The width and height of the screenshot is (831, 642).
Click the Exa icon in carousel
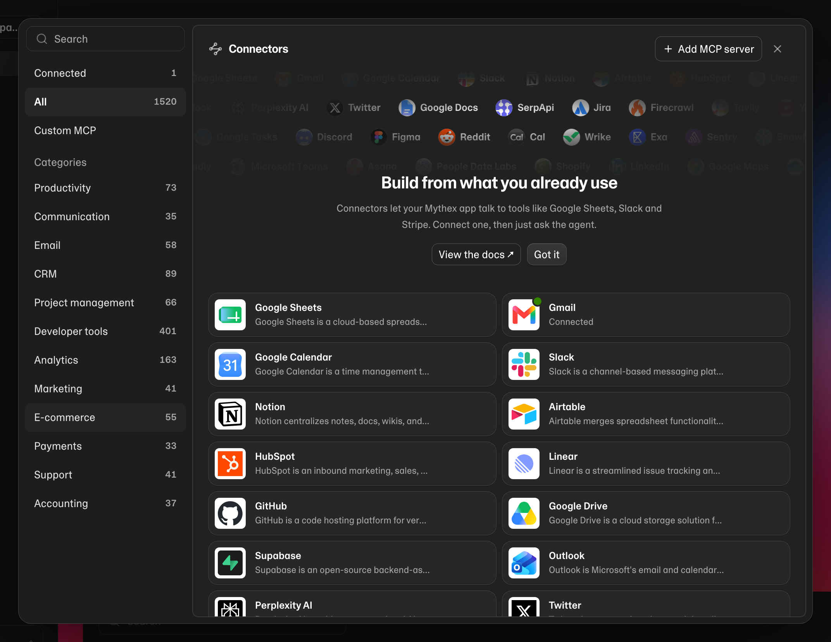coord(637,137)
